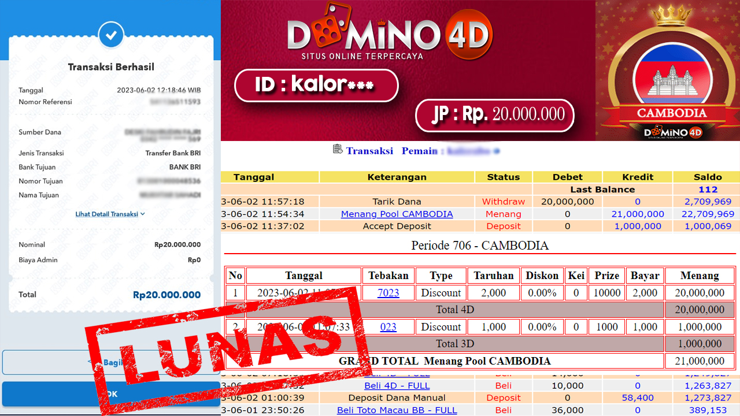Image resolution: width=740 pixels, height=416 pixels.
Task: Click the grand total 21,000,000 cell
Action: [700, 361]
